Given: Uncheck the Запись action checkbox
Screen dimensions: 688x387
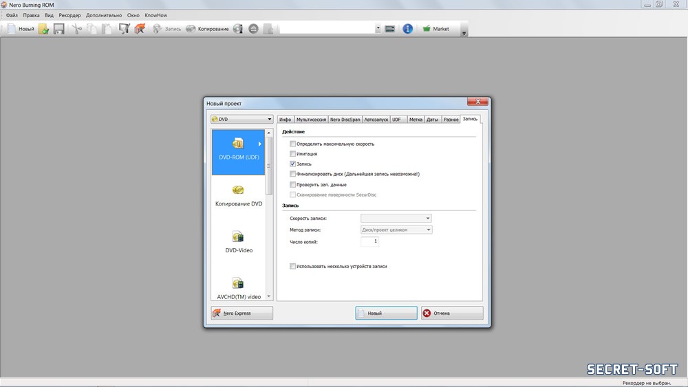Looking at the screenshot, I should pyautogui.click(x=292, y=164).
